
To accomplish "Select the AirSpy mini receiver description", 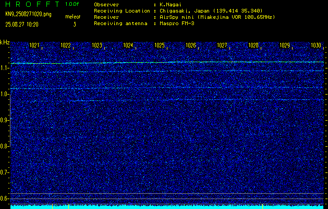I will tap(217, 17).
